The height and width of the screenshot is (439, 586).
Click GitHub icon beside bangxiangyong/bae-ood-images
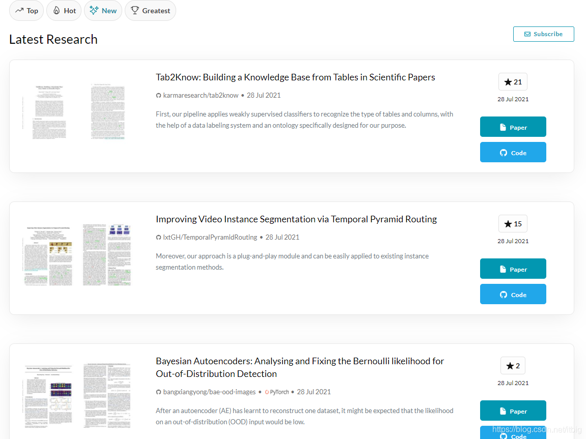(x=158, y=392)
